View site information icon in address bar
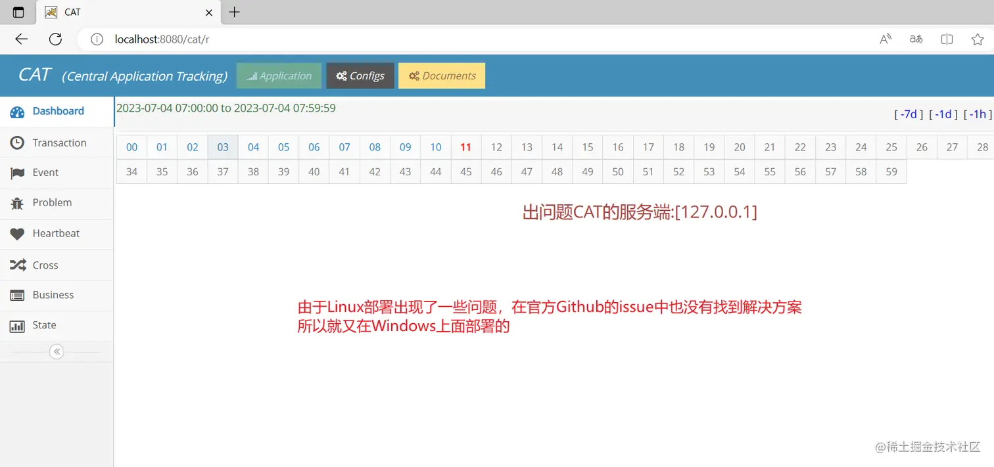 97,39
